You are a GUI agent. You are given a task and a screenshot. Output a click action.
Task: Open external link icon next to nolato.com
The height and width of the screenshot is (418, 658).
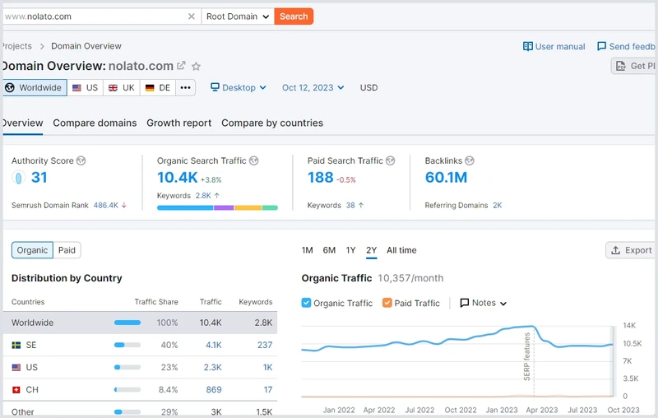click(x=181, y=66)
